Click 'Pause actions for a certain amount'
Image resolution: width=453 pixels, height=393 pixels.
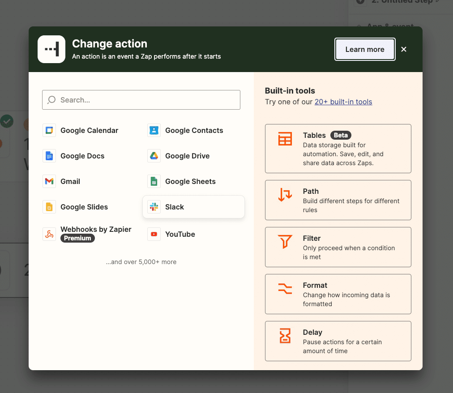coord(342,346)
